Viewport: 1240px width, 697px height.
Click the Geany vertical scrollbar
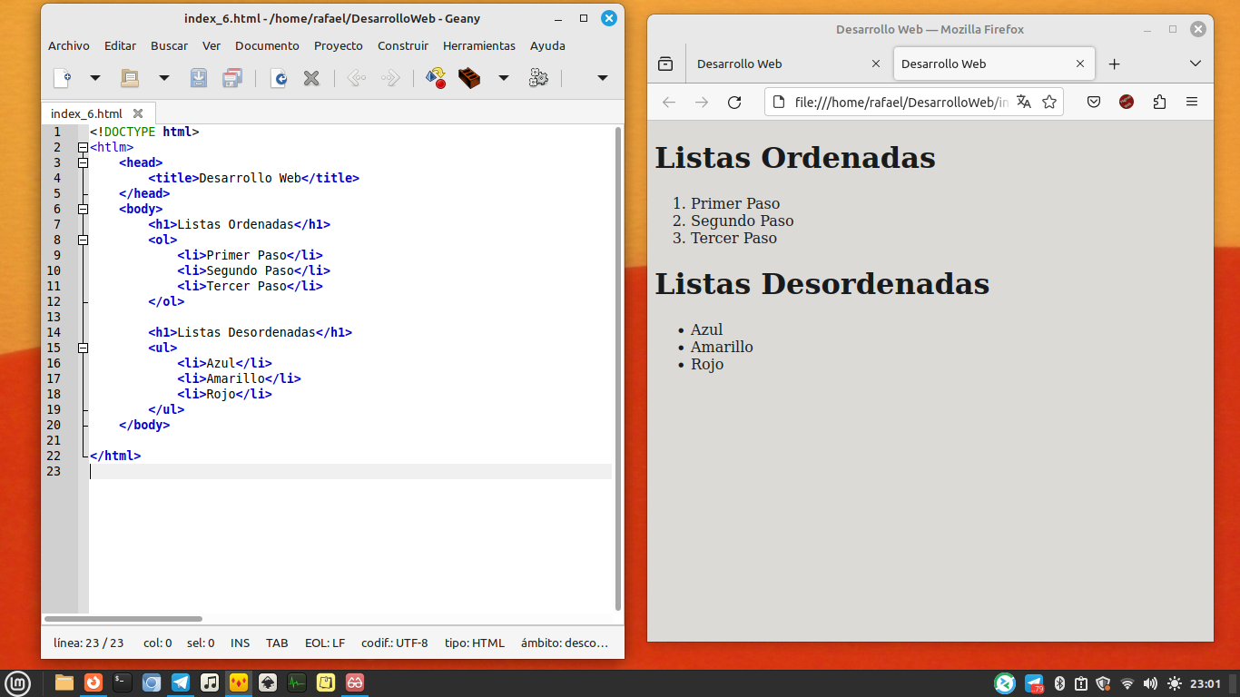(618, 368)
